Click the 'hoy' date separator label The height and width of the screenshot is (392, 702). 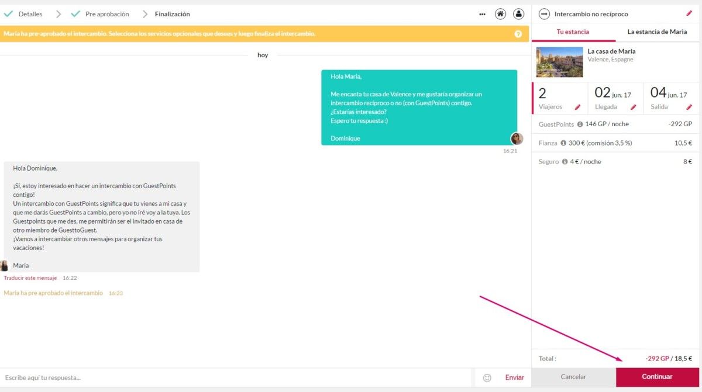tap(263, 55)
